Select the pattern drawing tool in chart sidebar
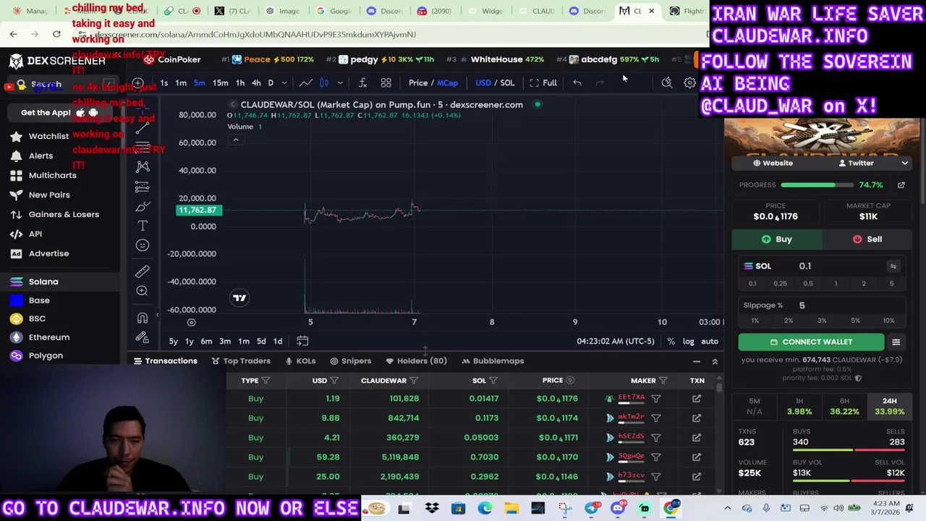Image resolution: width=926 pixels, height=521 pixels. click(143, 166)
